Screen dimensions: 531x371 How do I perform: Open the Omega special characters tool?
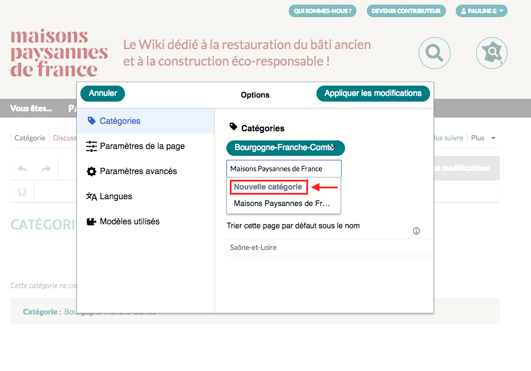[x=22, y=192]
